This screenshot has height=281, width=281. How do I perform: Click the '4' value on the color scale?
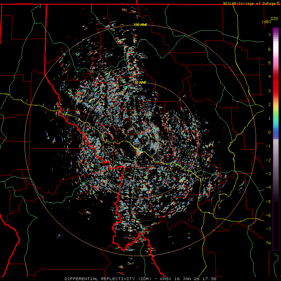click(269, 77)
